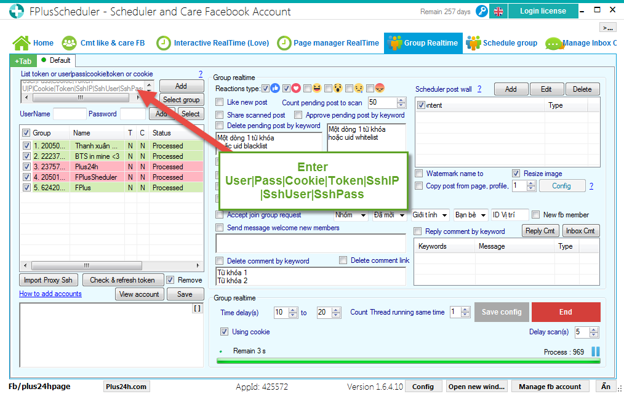Open Interactive RealTime (Love) tab
This screenshot has width=624, height=394.
(212, 43)
